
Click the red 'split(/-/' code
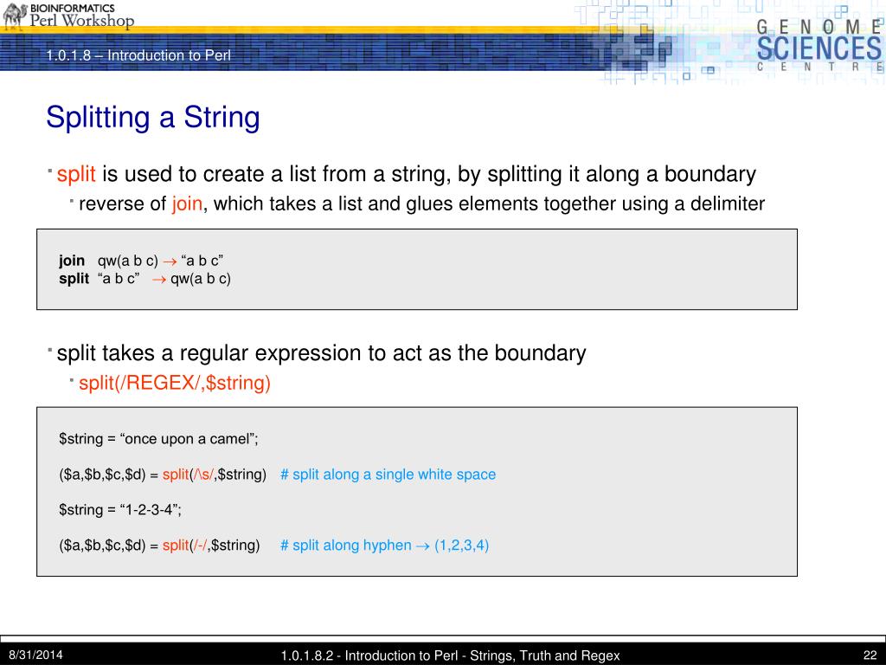point(186,546)
